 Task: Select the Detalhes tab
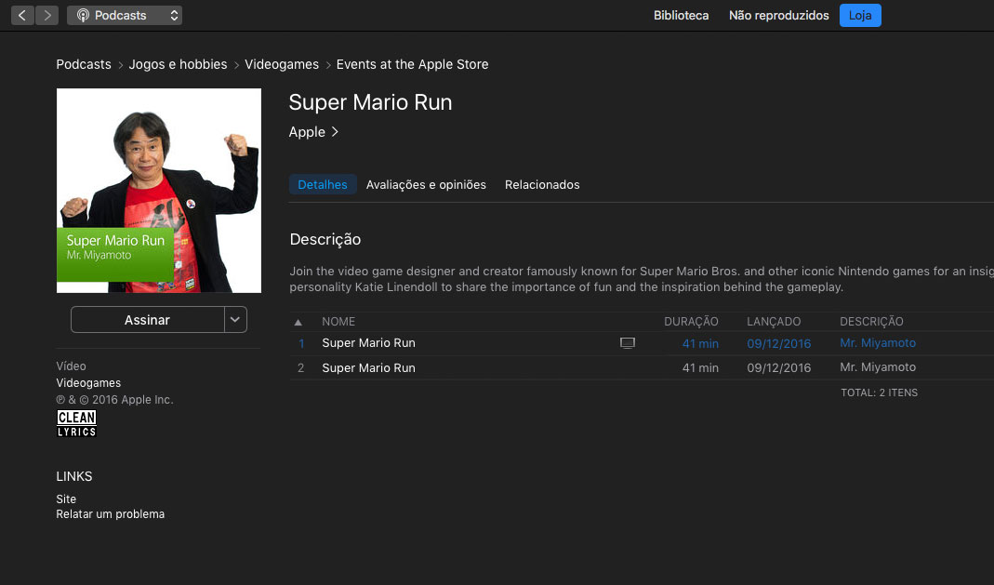point(323,184)
